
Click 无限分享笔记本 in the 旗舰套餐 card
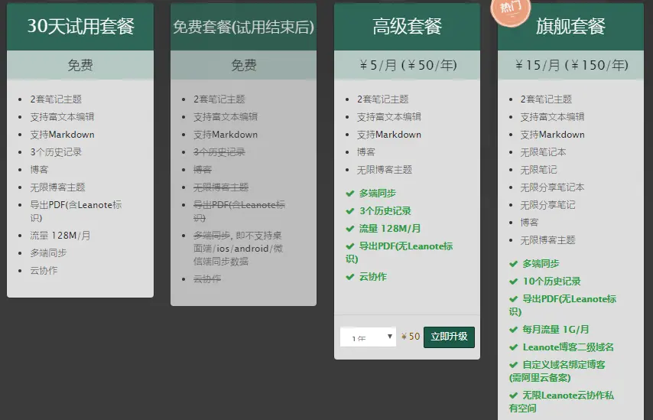[x=552, y=187]
